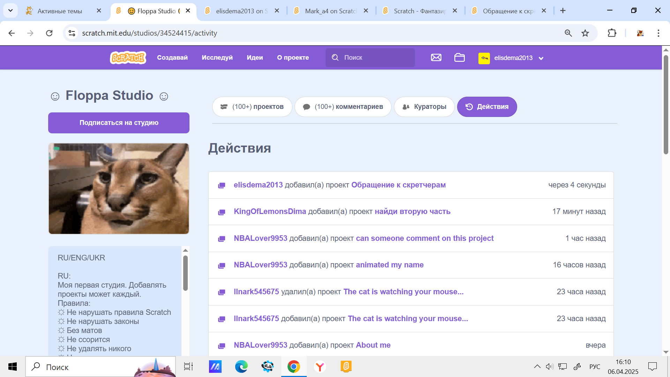
Task: Open Scratch messages envelope icon
Action: [x=436, y=58]
